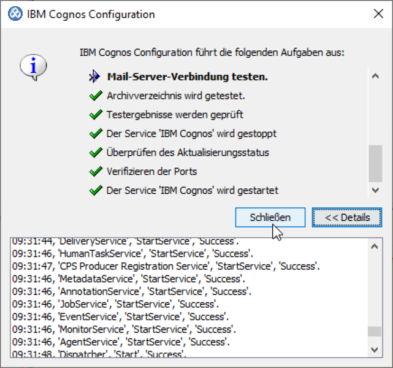
Task: Click the task list scrollbar thumb
Action: (x=375, y=163)
